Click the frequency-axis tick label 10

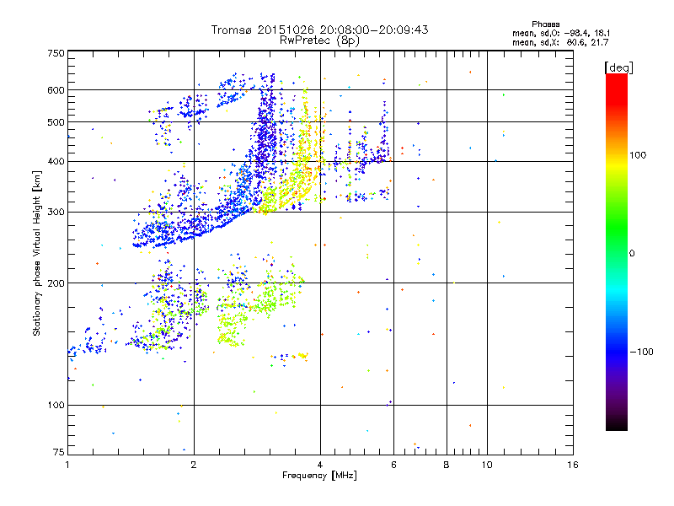(x=487, y=465)
